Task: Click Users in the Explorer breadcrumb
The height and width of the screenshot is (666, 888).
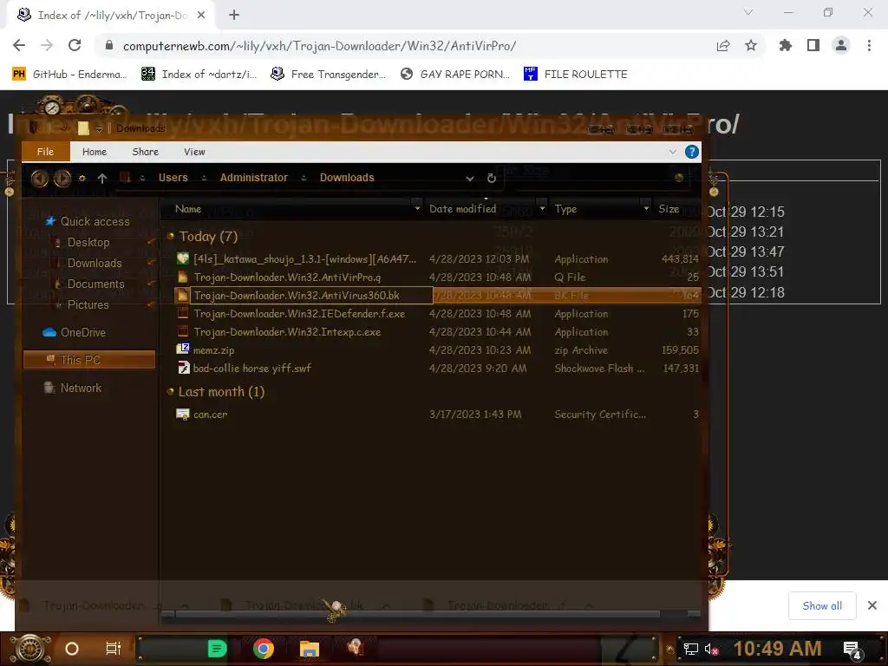Action: click(x=173, y=178)
